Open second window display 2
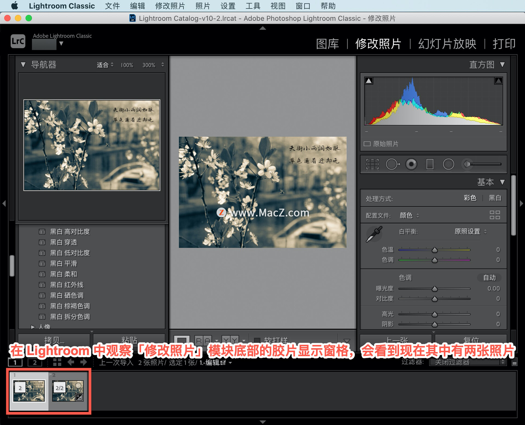Image resolution: width=525 pixels, height=425 pixels. click(x=35, y=362)
